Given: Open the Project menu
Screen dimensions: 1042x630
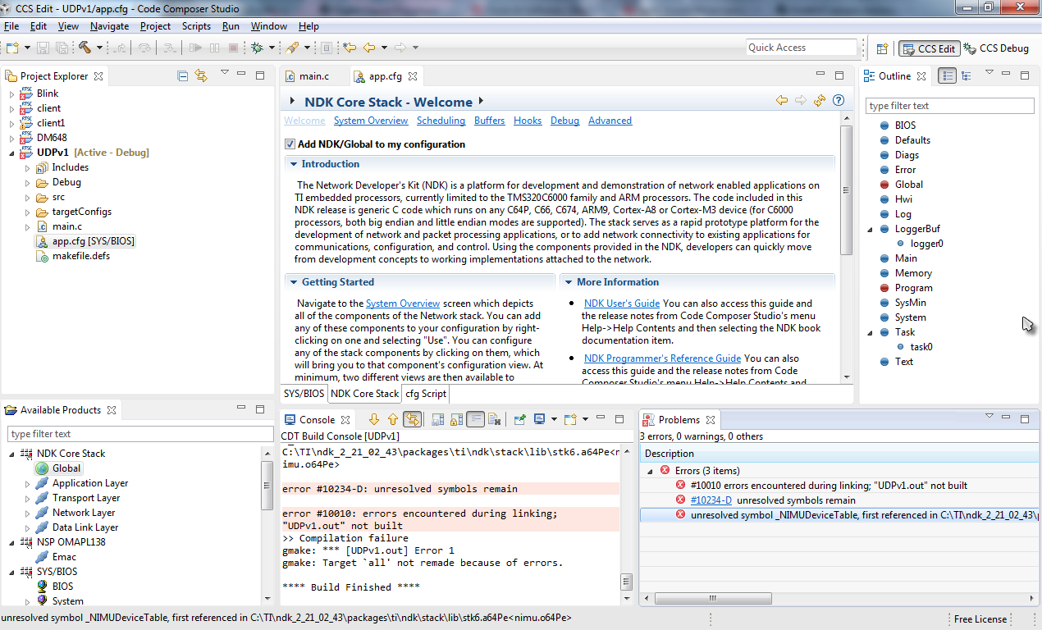Looking at the screenshot, I should tap(155, 26).
